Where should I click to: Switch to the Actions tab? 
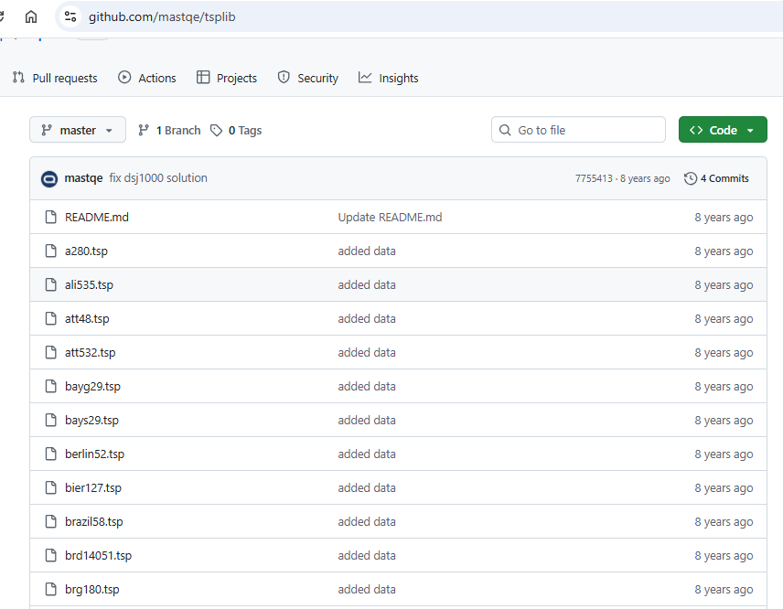click(147, 78)
